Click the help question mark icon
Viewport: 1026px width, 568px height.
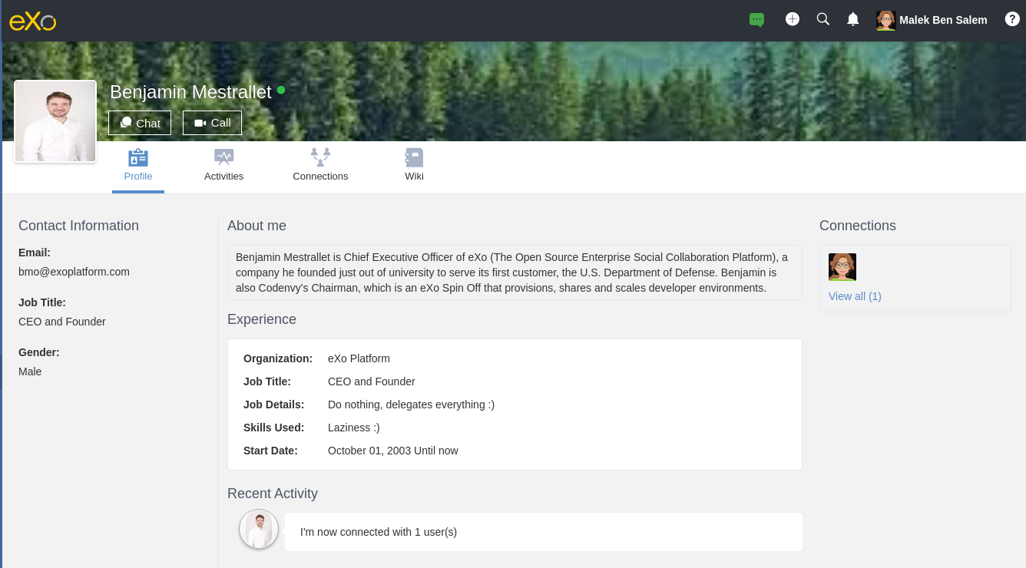[x=1012, y=19]
